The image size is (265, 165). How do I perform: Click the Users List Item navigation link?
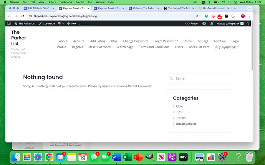tap(199, 47)
